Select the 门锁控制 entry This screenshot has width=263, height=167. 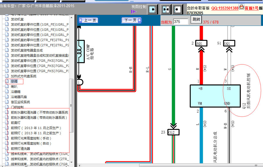tap(17, 107)
